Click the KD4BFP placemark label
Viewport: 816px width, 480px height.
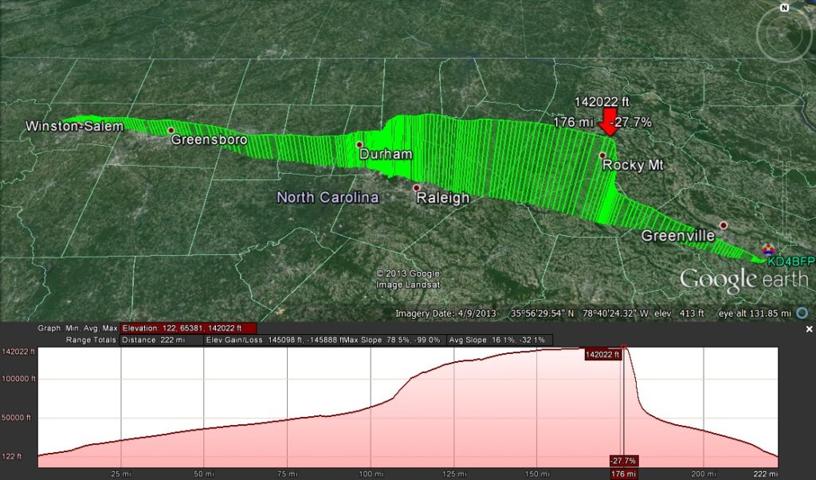click(790, 261)
